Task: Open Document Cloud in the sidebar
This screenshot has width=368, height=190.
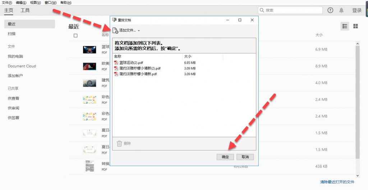Action: point(22,66)
